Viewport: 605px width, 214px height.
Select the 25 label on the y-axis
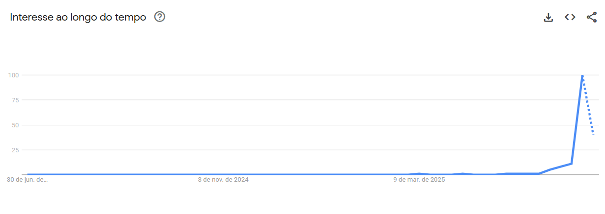point(15,150)
